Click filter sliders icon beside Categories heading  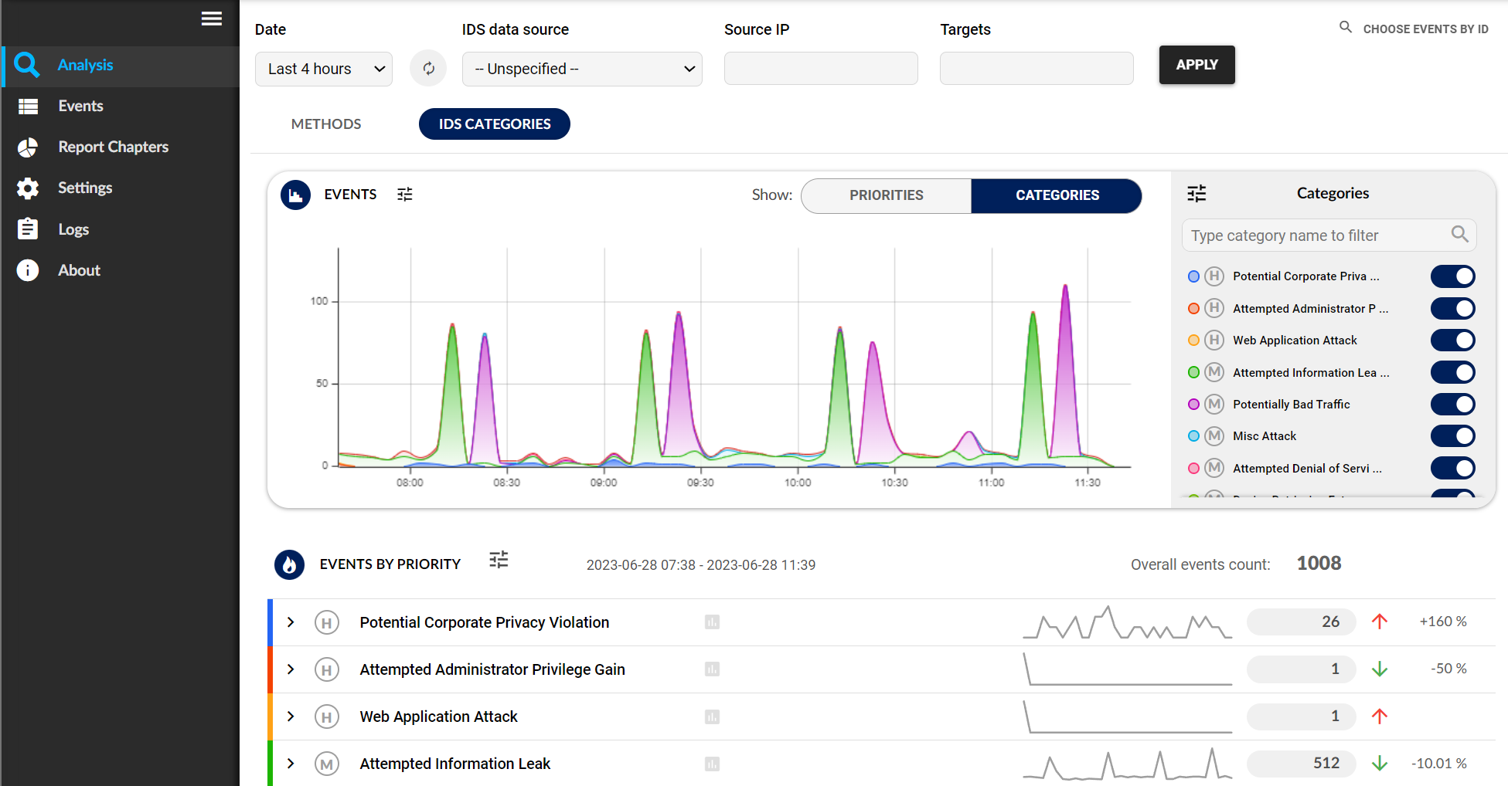coord(1197,194)
